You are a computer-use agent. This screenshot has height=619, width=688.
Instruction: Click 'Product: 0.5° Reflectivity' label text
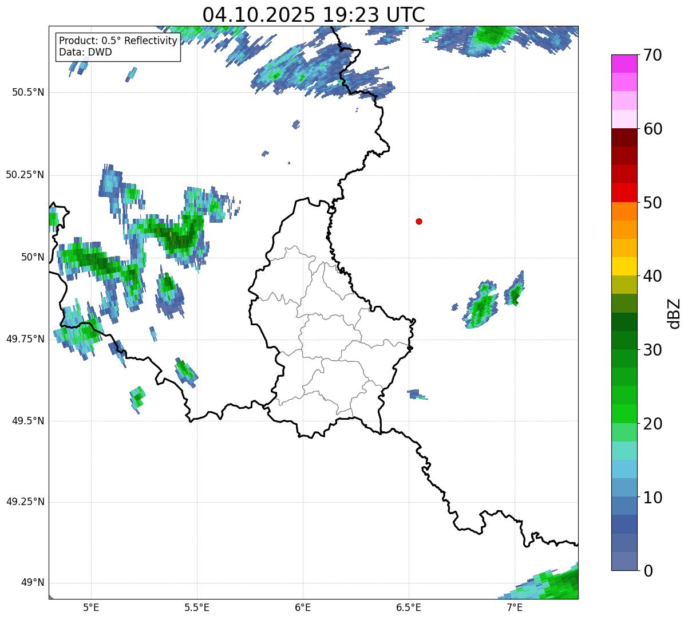pyautogui.click(x=118, y=41)
